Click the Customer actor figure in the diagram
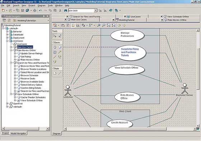The image size is (201, 141). pyautogui.click(x=68, y=91)
